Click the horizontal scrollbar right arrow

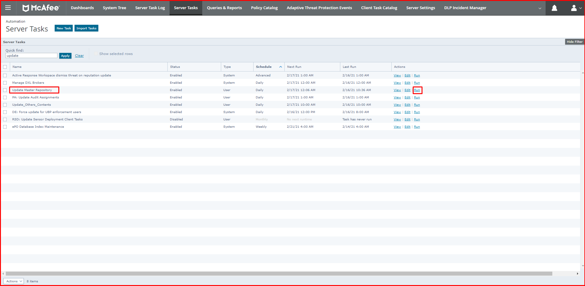pos(578,273)
